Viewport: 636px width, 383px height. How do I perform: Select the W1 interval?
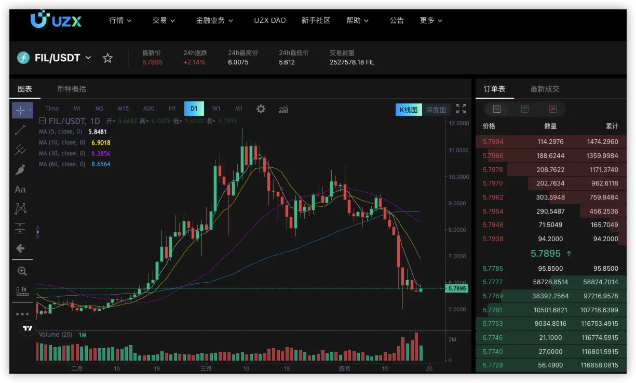click(216, 109)
